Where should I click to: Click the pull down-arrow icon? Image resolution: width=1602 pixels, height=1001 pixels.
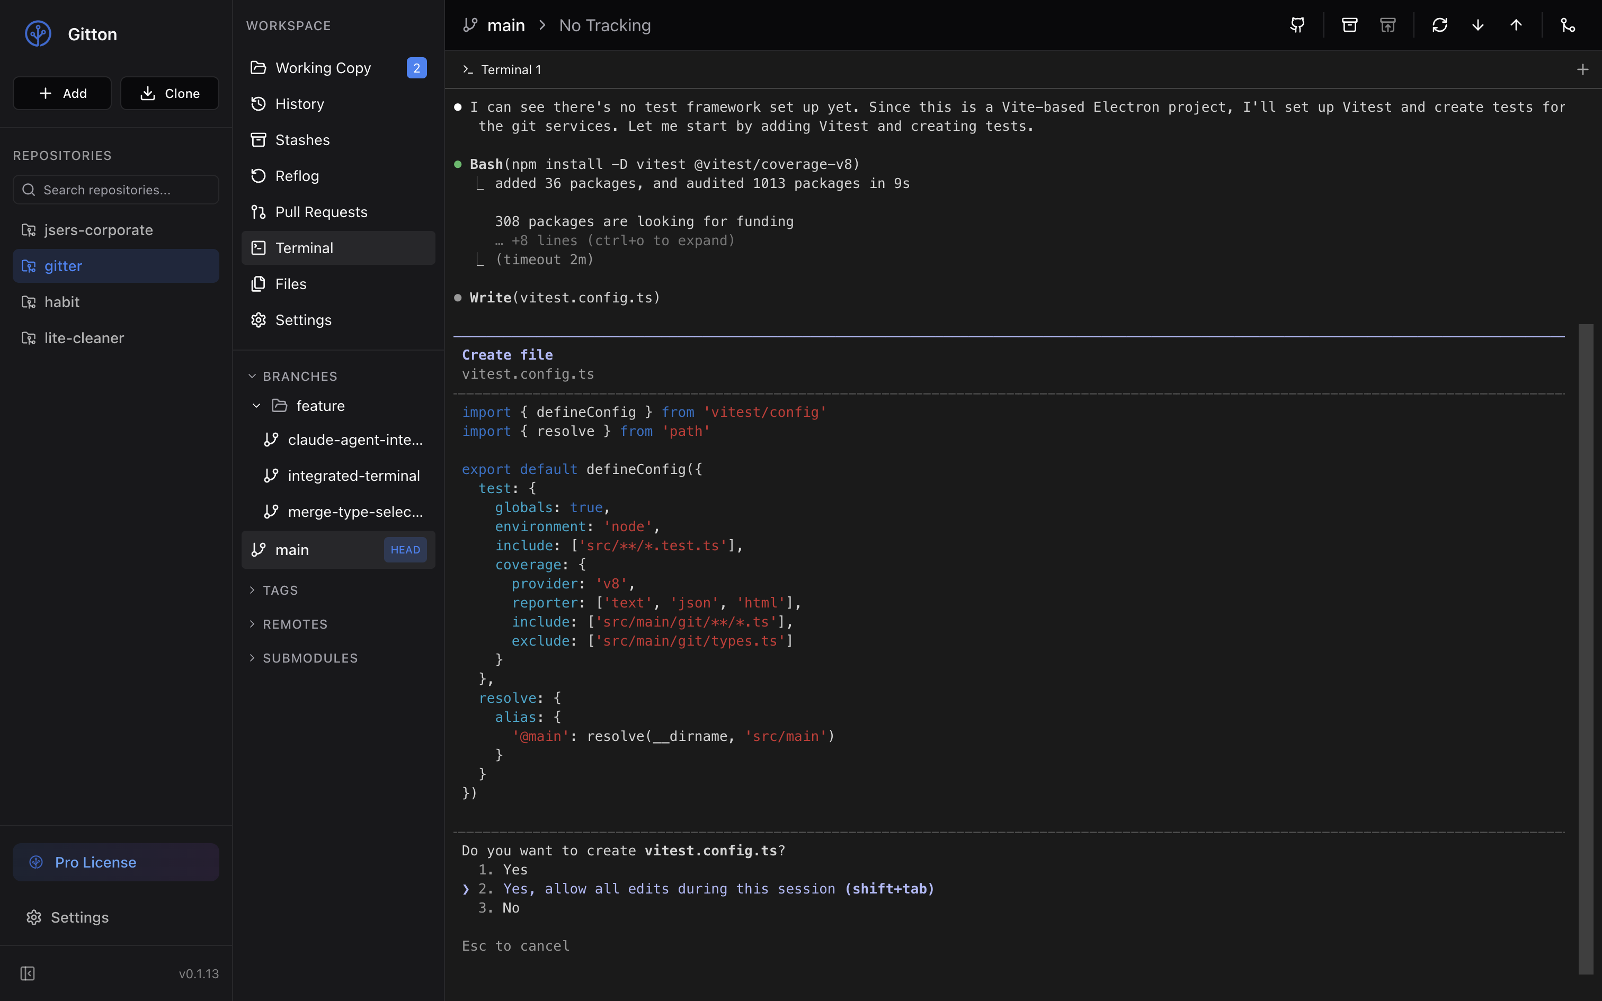click(1478, 25)
